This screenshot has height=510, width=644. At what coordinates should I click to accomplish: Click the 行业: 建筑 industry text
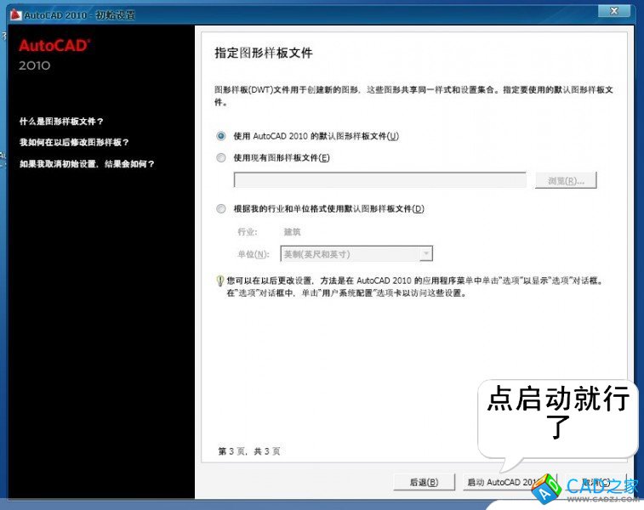pos(269,232)
